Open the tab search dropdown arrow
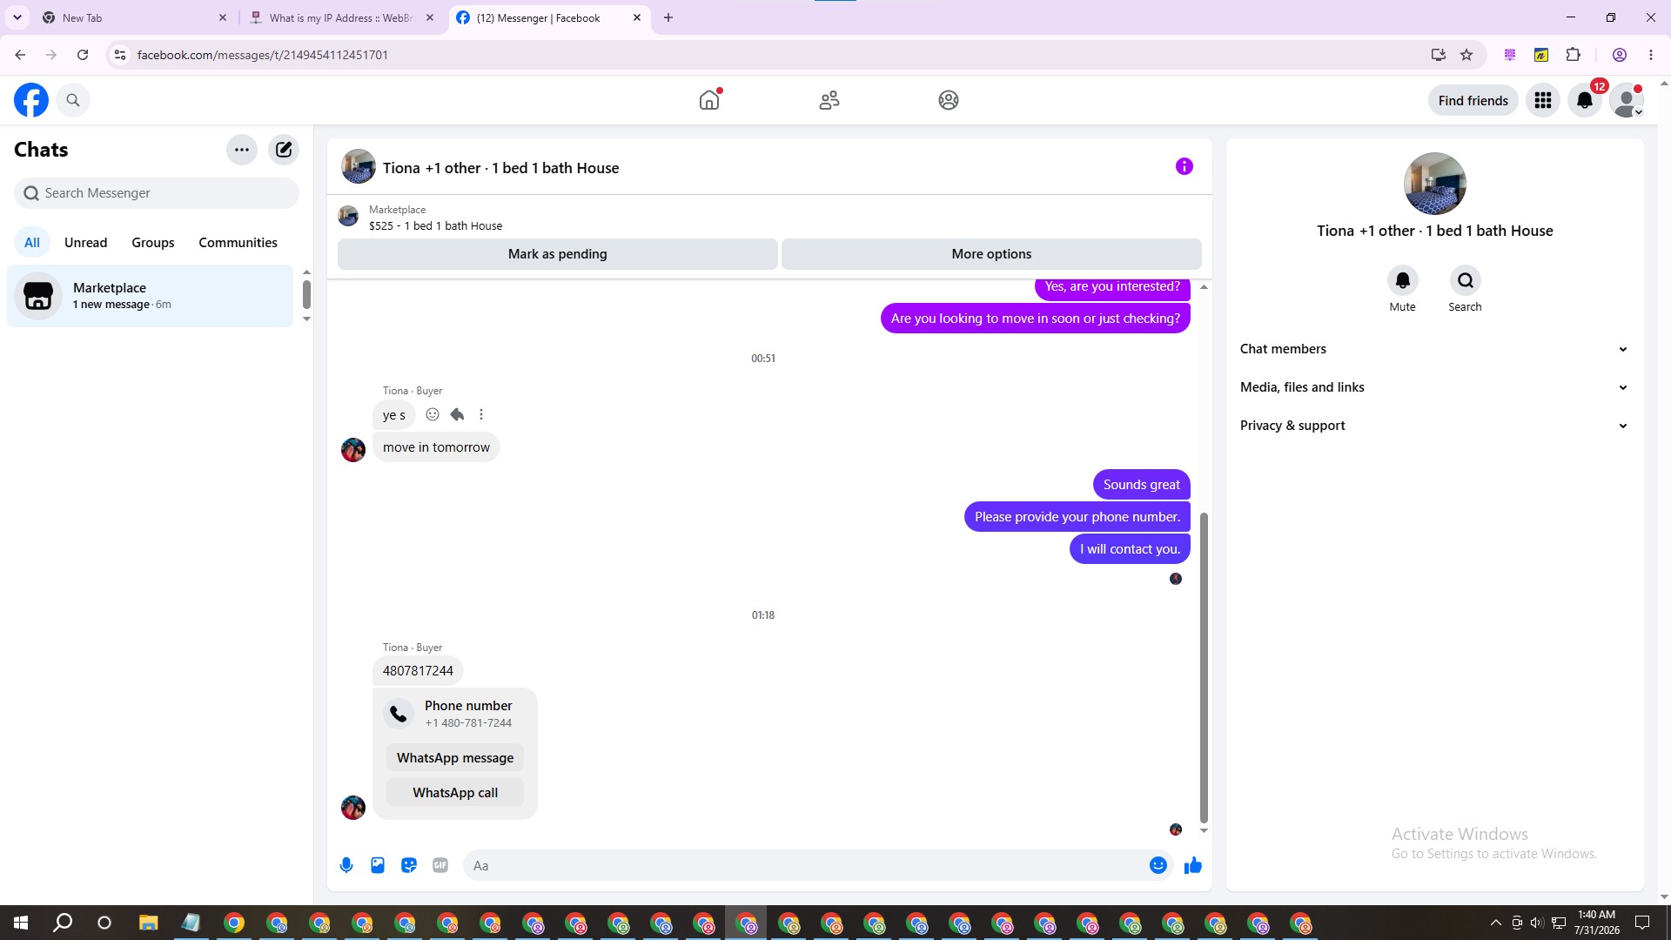Image resolution: width=1671 pixels, height=940 pixels. (17, 17)
